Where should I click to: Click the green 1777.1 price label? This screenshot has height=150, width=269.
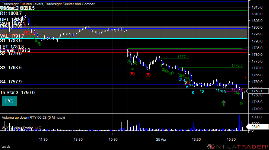183,57
